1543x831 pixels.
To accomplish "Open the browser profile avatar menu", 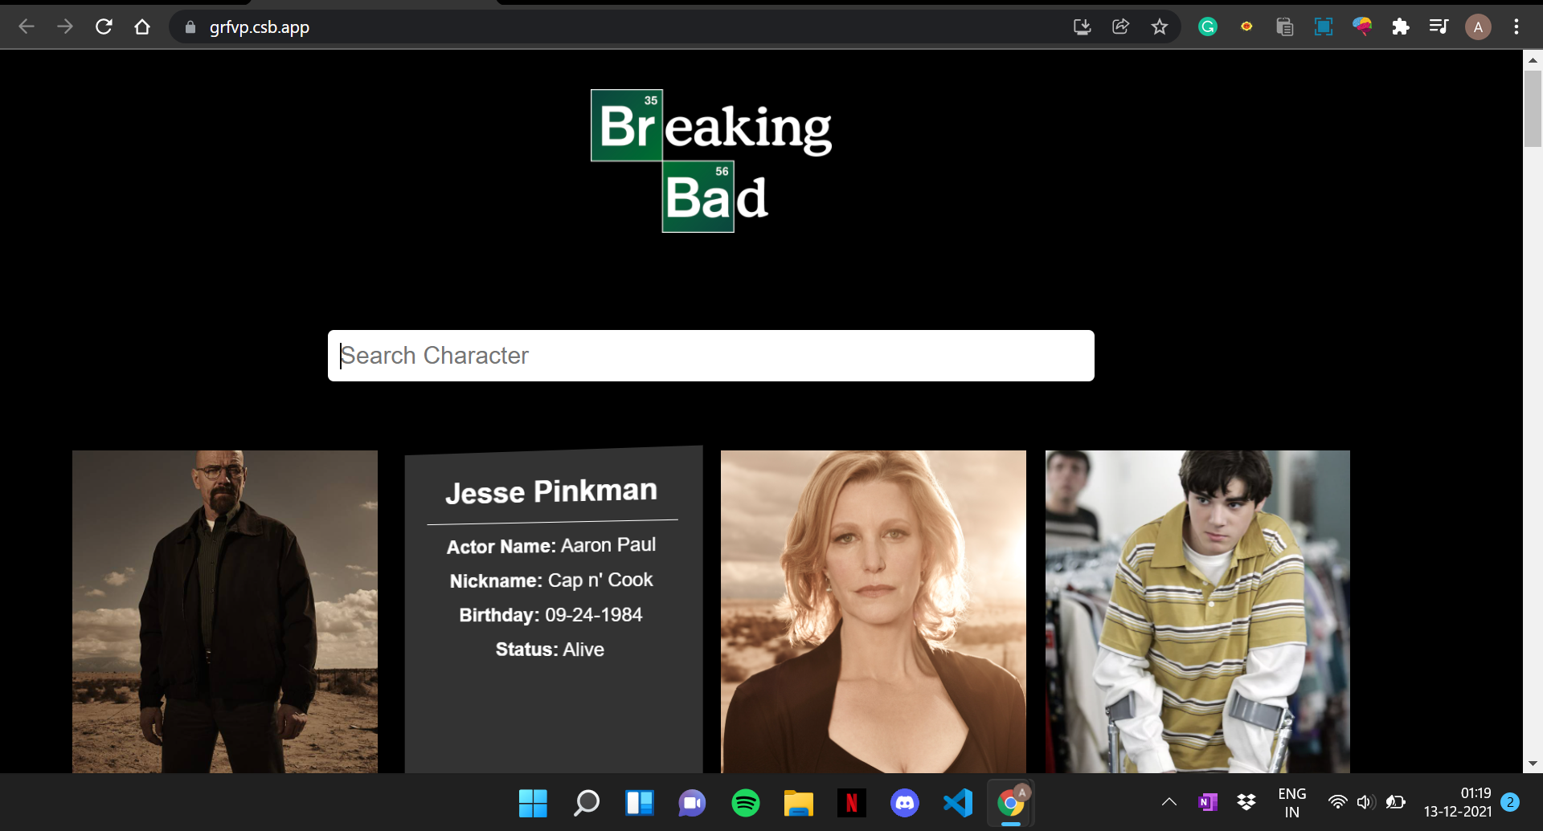I will [x=1479, y=26].
